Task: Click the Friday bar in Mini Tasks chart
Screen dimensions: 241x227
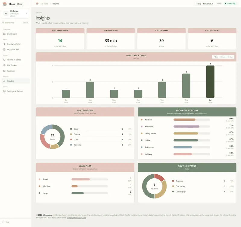Action: click(210, 82)
